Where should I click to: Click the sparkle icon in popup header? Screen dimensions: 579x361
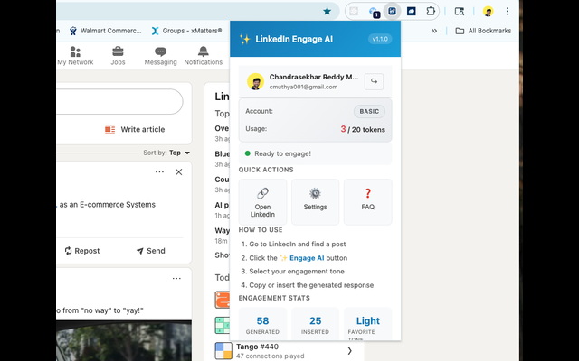click(244, 39)
